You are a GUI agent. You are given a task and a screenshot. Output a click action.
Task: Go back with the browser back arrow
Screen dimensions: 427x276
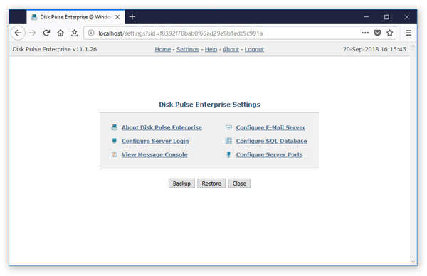point(18,33)
